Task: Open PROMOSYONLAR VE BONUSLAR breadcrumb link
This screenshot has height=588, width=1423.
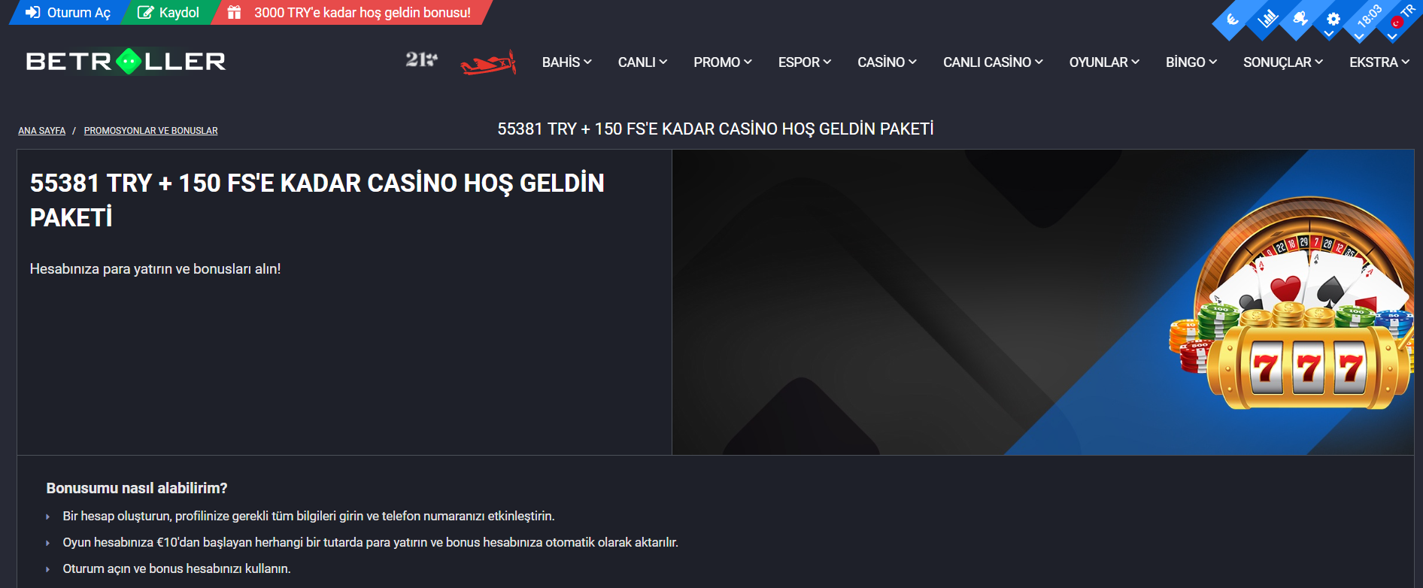Action: [x=151, y=131]
